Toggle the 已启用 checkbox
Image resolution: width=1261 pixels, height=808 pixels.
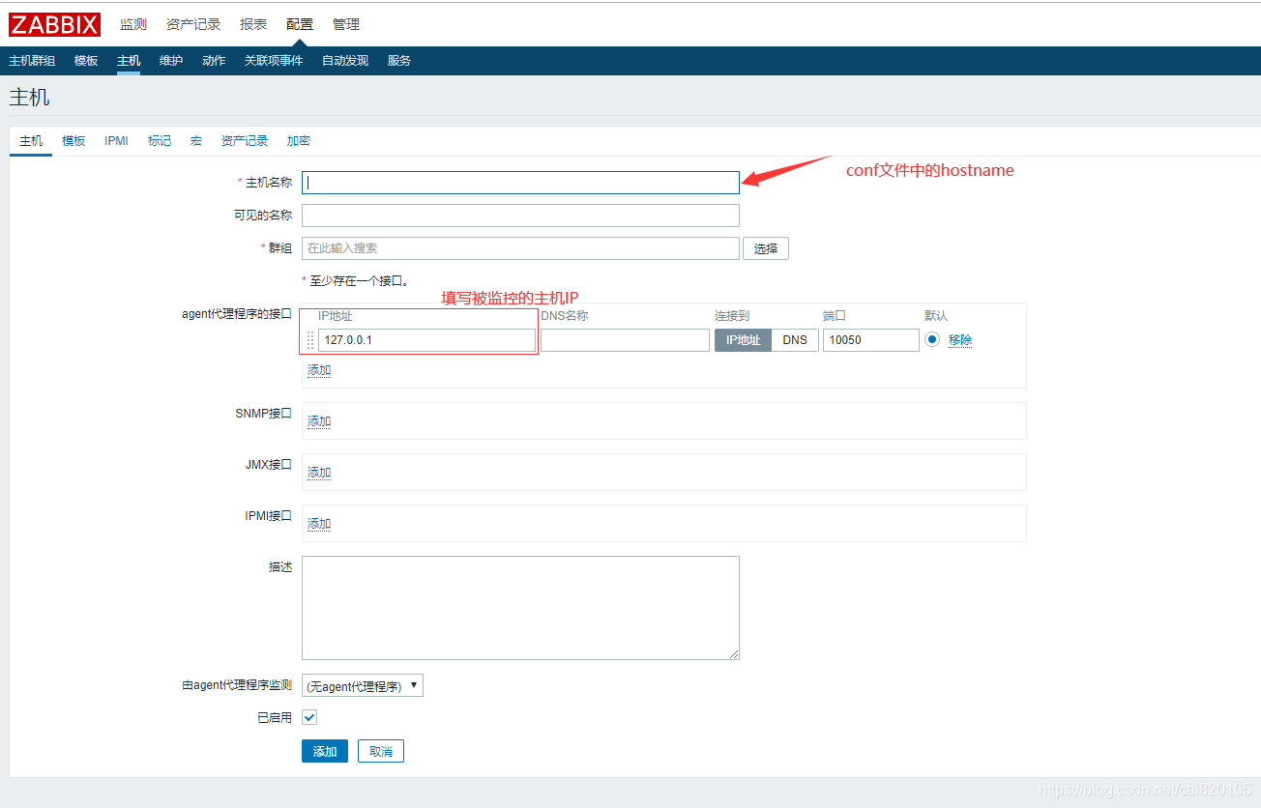pos(309,717)
